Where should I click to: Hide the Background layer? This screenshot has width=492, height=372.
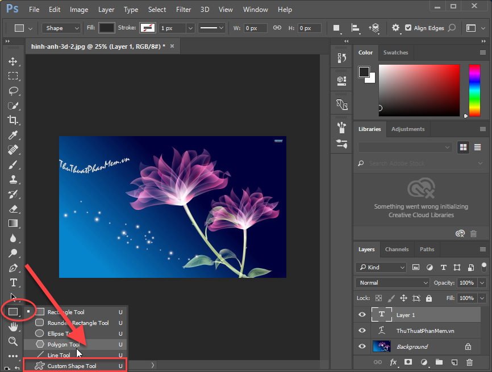(x=362, y=346)
